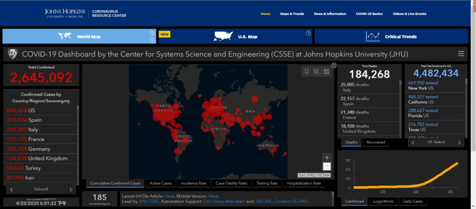Show the map legend list icon
This screenshot has height=209, width=476.
316,71
